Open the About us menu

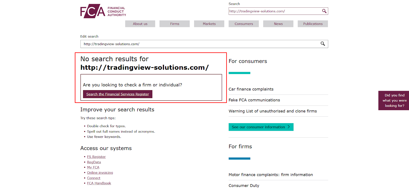140,24
